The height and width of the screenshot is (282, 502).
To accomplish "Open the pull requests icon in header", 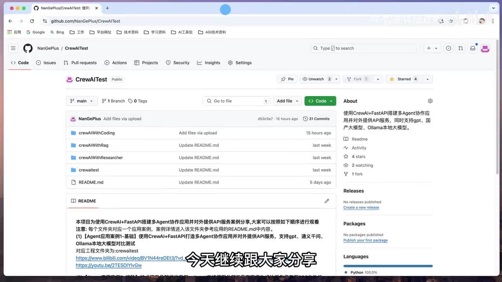I will (460, 48).
